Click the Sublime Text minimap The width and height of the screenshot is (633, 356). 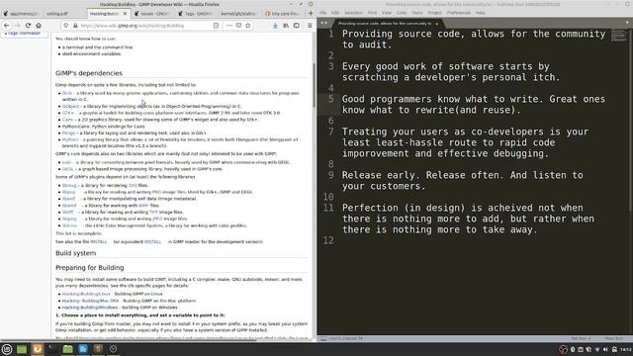tap(618, 36)
